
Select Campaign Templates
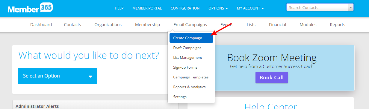pos(191,77)
